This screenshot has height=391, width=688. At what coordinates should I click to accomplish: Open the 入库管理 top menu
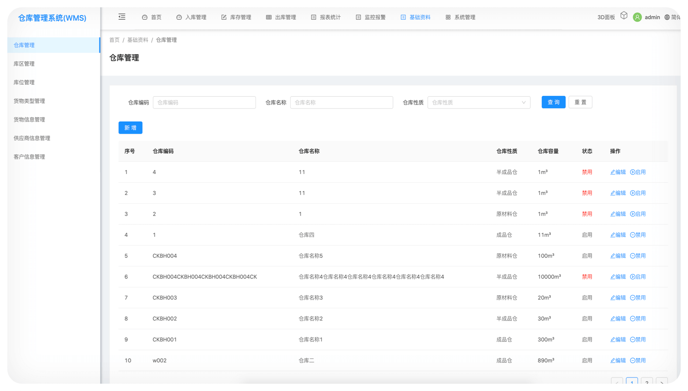click(x=191, y=17)
